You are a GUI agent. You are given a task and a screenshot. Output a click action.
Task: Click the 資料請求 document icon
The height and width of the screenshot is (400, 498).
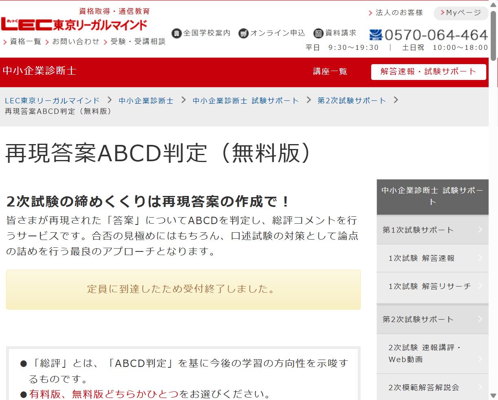318,33
